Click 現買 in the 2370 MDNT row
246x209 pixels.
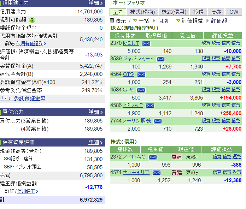tap(206, 43)
